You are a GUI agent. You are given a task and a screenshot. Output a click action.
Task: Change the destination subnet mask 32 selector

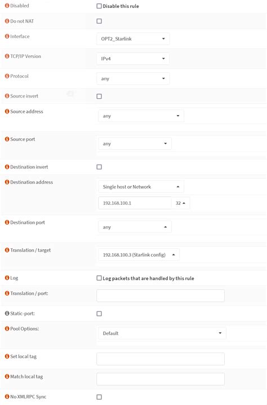coord(181,203)
